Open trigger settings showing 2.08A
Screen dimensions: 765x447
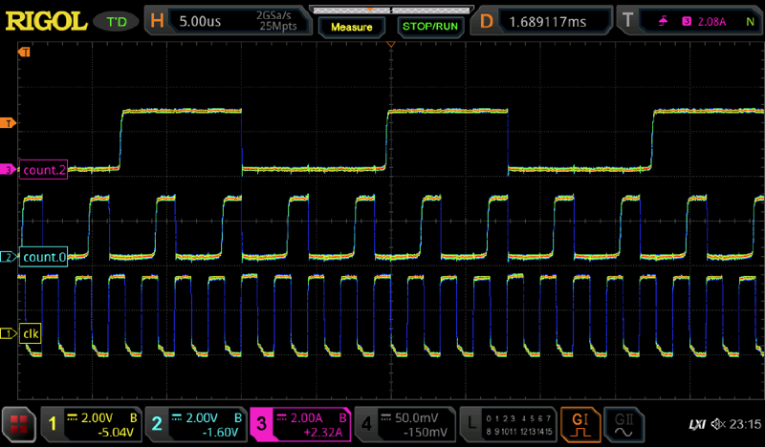click(687, 20)
